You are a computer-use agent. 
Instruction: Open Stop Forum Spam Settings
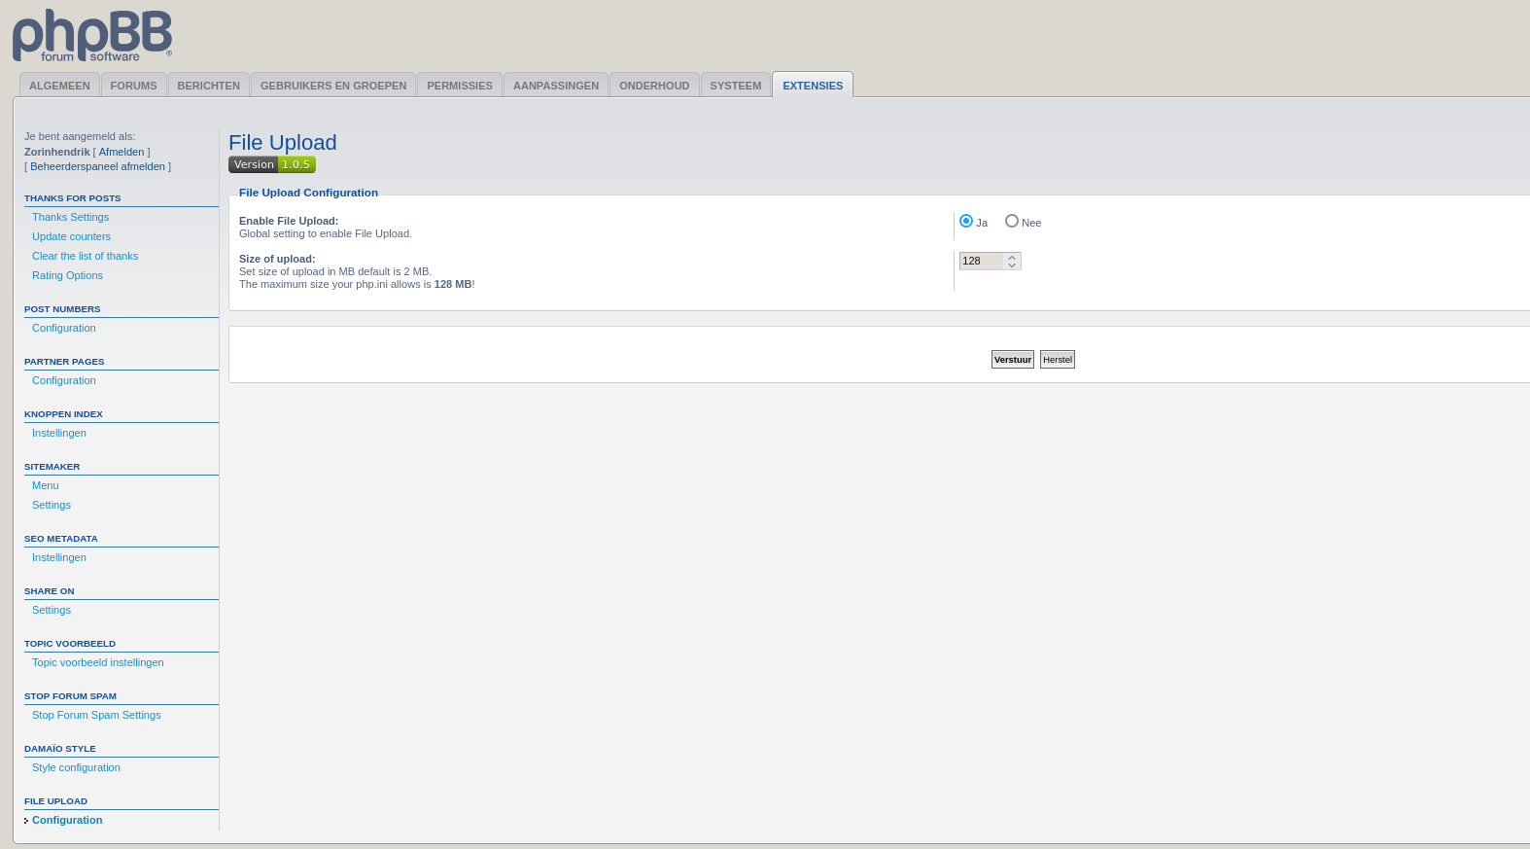point(96,715)
